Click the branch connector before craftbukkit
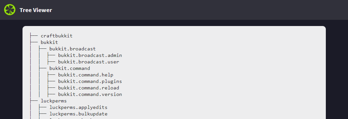The width and height of the screenshot is (348, 119). coord(34,36)
